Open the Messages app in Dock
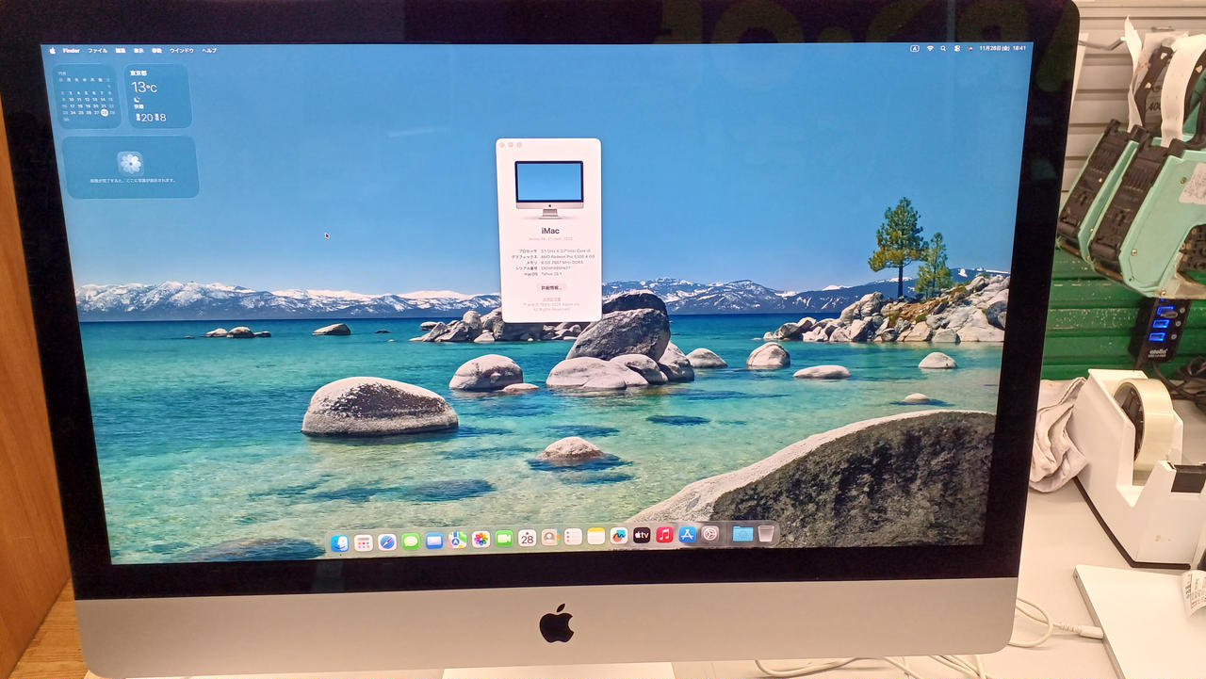This screenshot has width=1206, height=679. 411,541
